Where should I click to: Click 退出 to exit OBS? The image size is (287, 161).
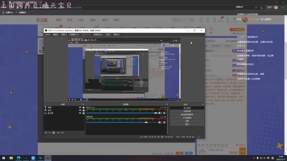[x=187, y=124]
